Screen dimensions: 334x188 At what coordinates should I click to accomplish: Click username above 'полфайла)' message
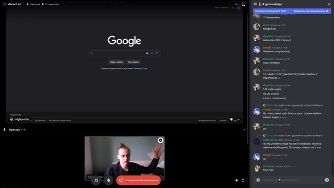tap(266, 25)
